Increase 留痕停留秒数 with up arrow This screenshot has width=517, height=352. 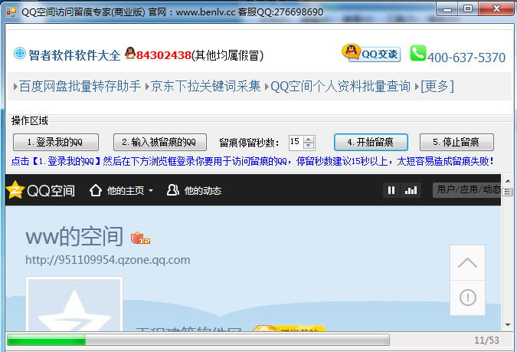click(309, 140)
